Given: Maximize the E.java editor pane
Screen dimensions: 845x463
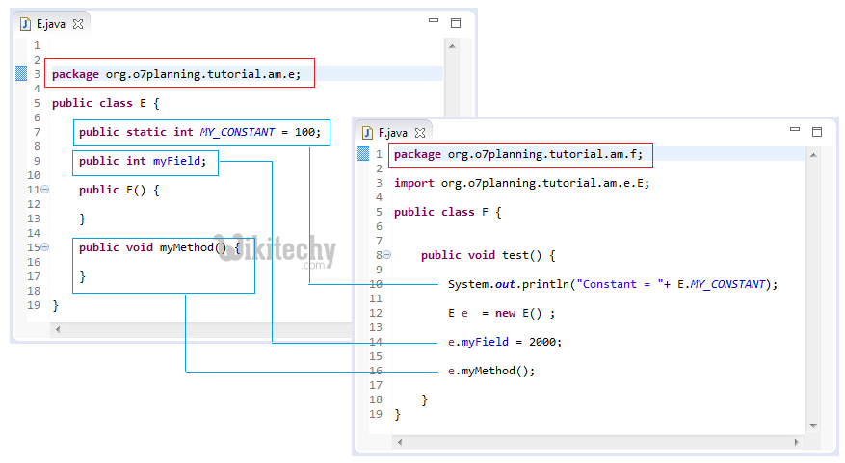Looking at the screenshot, I should tap(455, 23).
